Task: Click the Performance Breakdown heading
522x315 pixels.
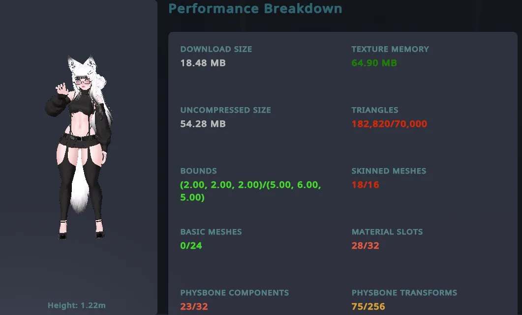Action: click(x=255, y=8)
